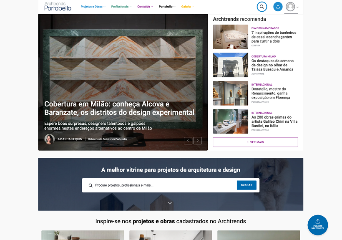Open Os destaques da semana de design title
Viewport: 342px width, 240px height.
[x=272, y=65]
